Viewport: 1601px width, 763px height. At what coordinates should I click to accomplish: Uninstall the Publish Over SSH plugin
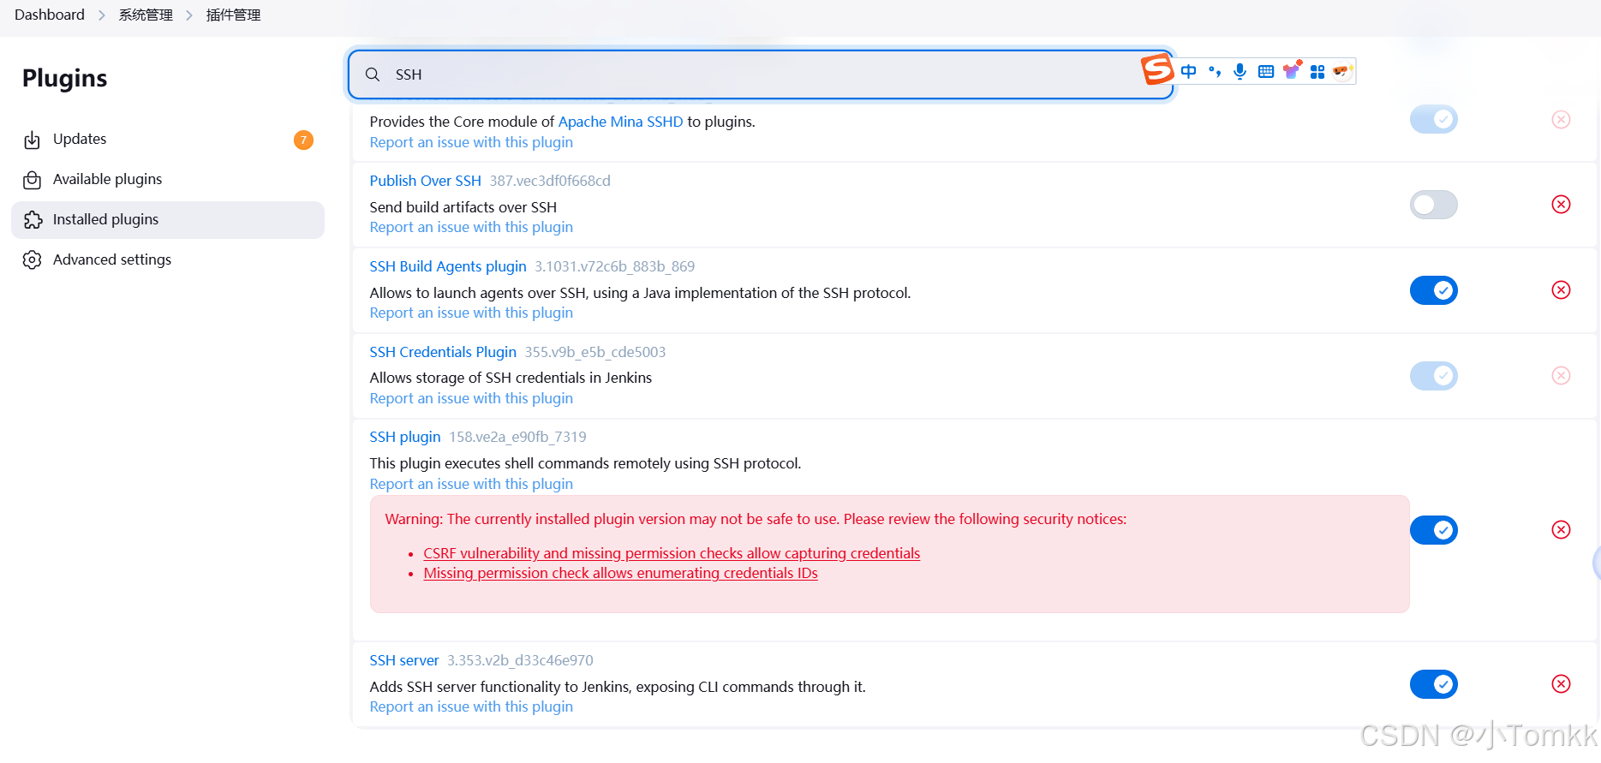[x=1561, y=205]
